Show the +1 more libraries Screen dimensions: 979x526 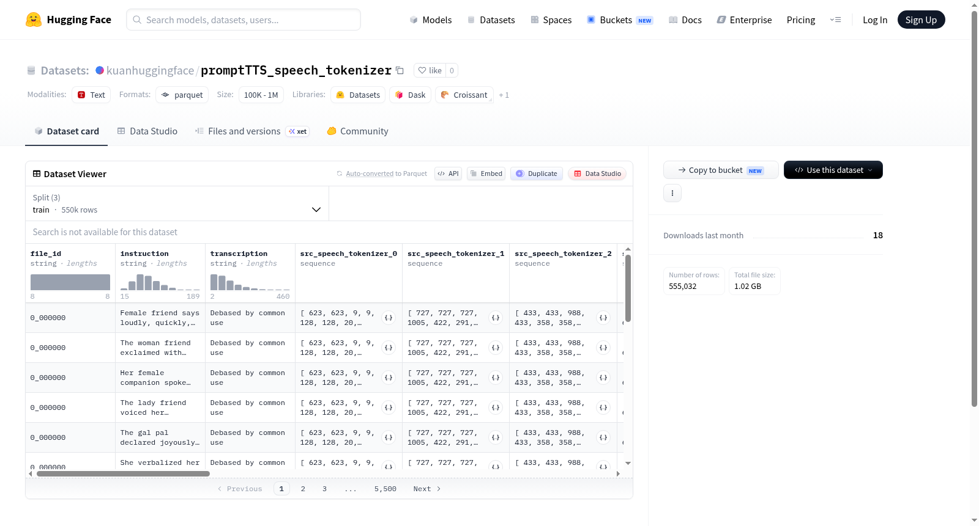[504, 95]
